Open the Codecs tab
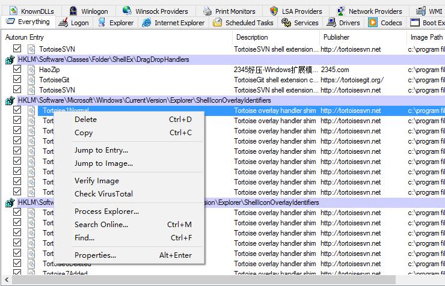 385,22
